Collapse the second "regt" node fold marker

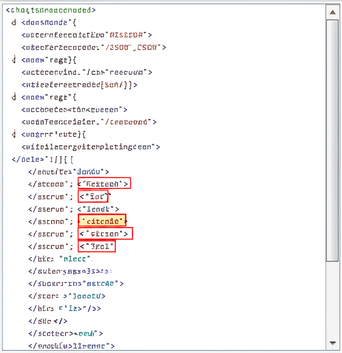tap(14, 97)
